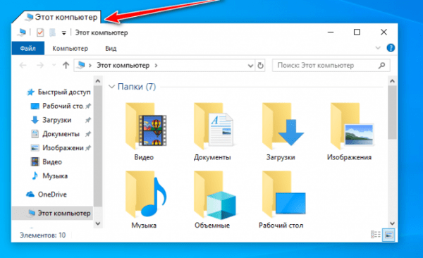Open the Вид ribbon tab
The height and width of the screenshot is (258, 423).
tap(111, 49)
